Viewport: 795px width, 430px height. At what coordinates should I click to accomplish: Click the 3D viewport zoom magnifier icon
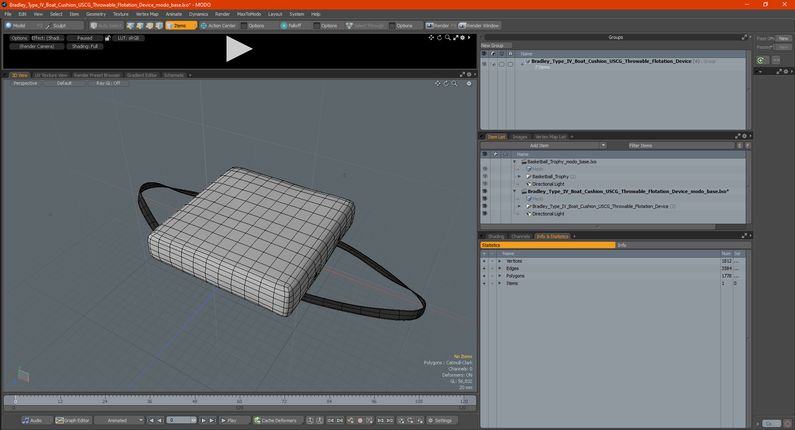455,84
